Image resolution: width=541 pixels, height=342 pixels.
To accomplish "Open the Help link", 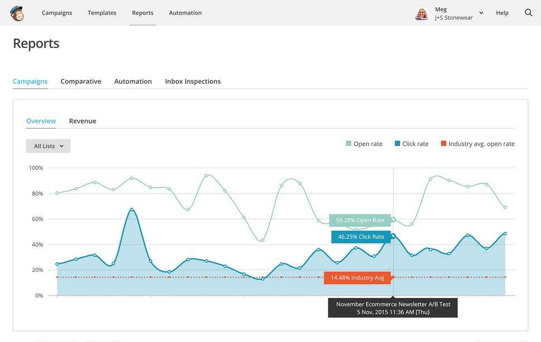I will click(502, 12).
